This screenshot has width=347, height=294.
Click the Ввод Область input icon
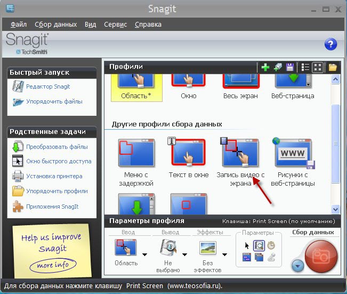click(125, 248)
